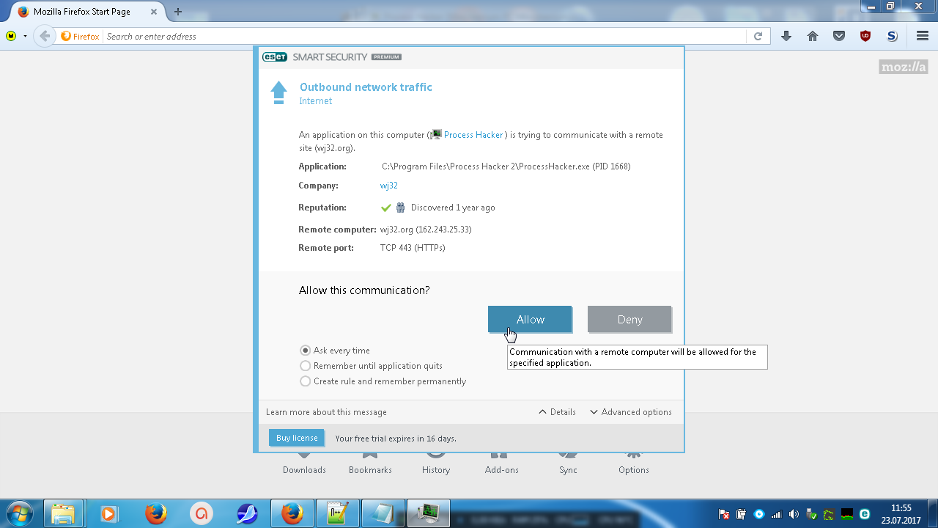Image resolution: width=938 pixels, height=528 pixels.
Task: Open the wj32 company link
Action: coord(389,186)
